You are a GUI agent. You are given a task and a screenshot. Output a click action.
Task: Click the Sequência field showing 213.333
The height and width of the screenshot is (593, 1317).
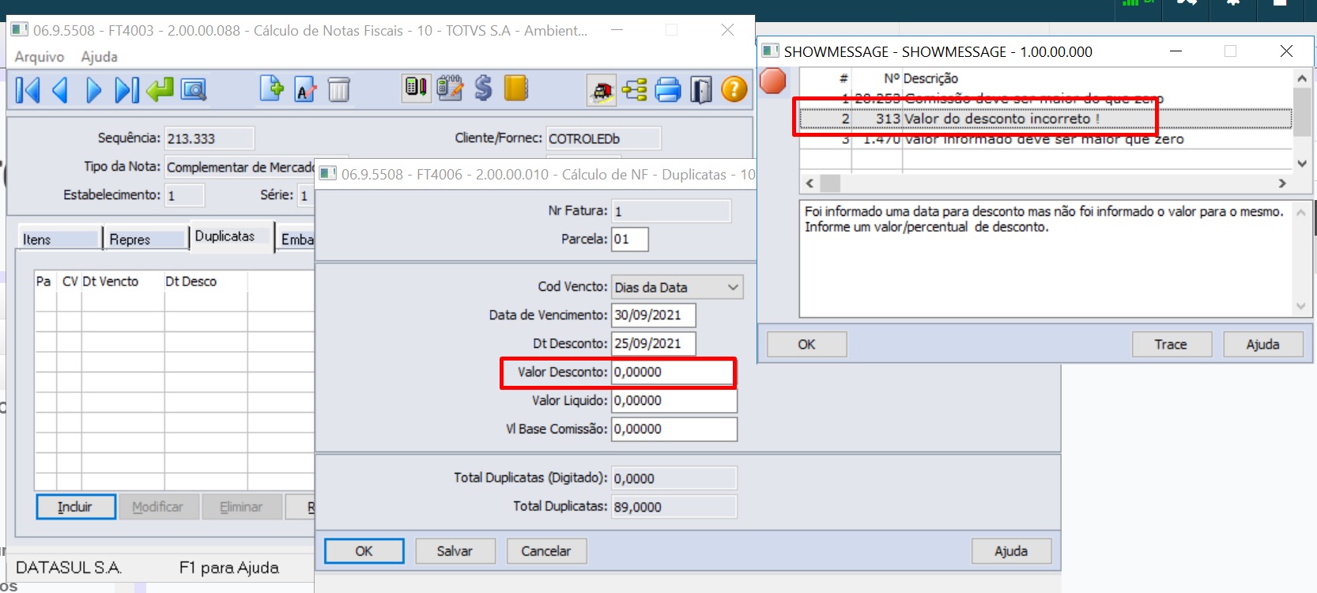tap(209, 138)
